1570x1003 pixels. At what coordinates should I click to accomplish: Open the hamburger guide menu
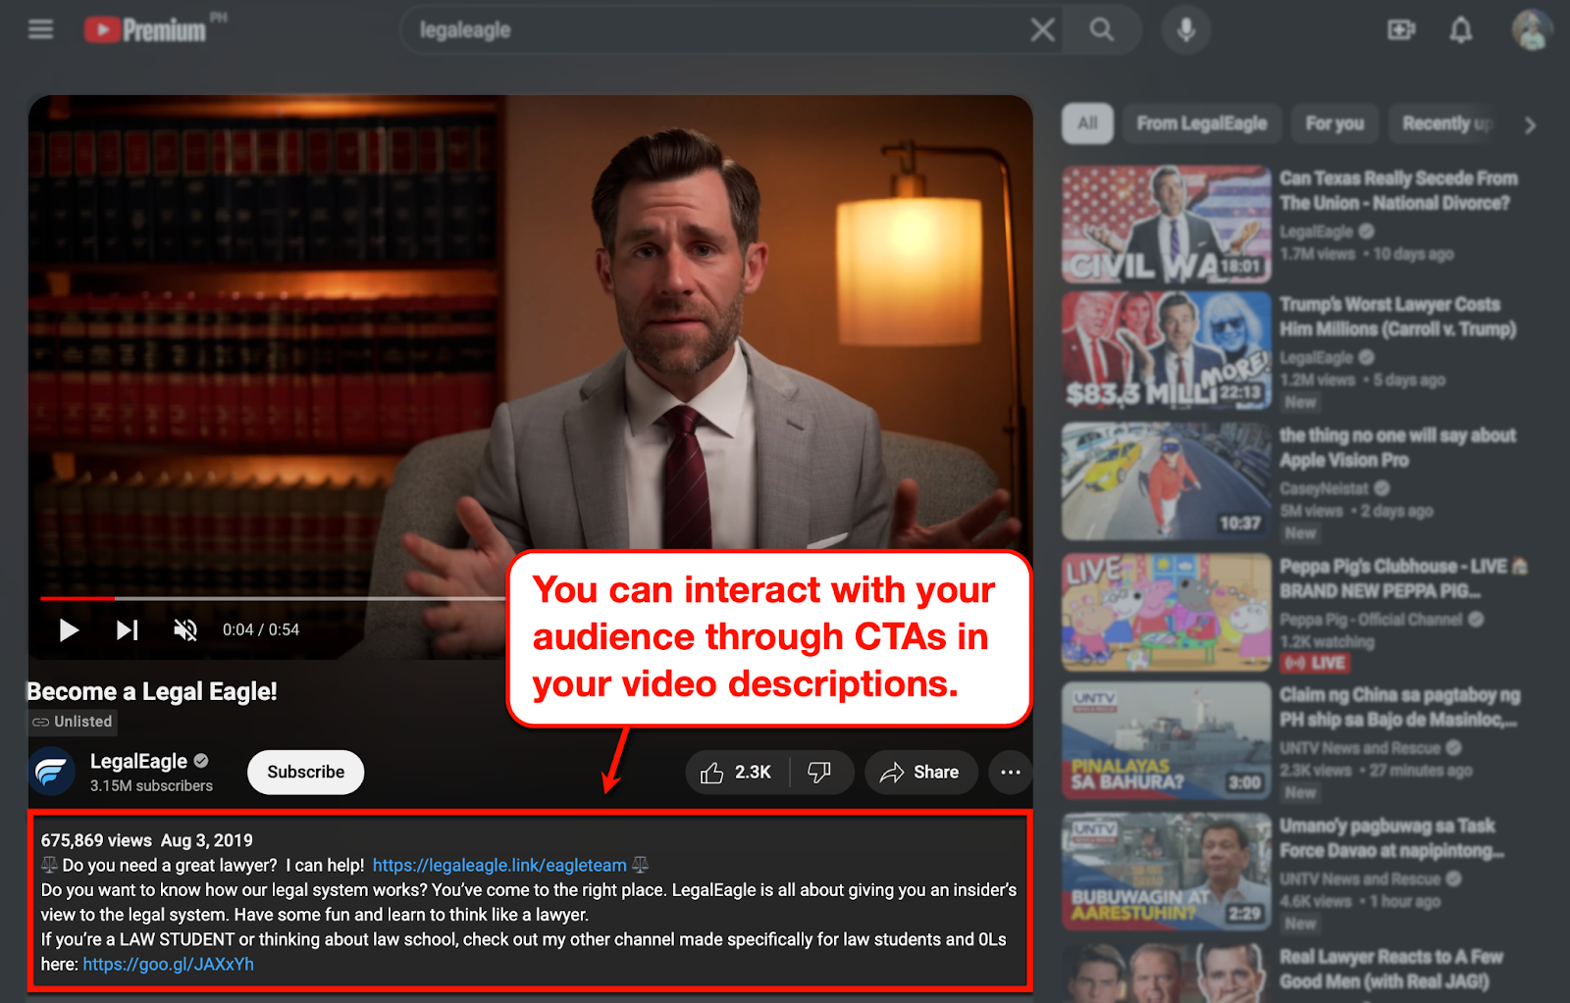(x=40, y=29)
